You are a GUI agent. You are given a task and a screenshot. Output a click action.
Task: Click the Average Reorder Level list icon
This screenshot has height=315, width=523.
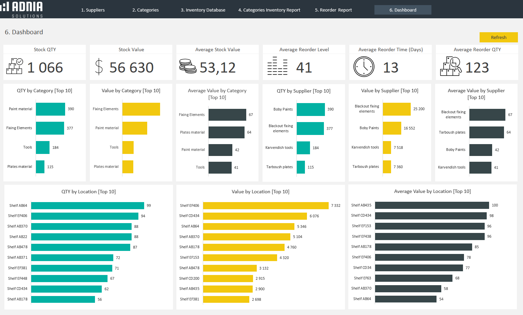[277, 66]
